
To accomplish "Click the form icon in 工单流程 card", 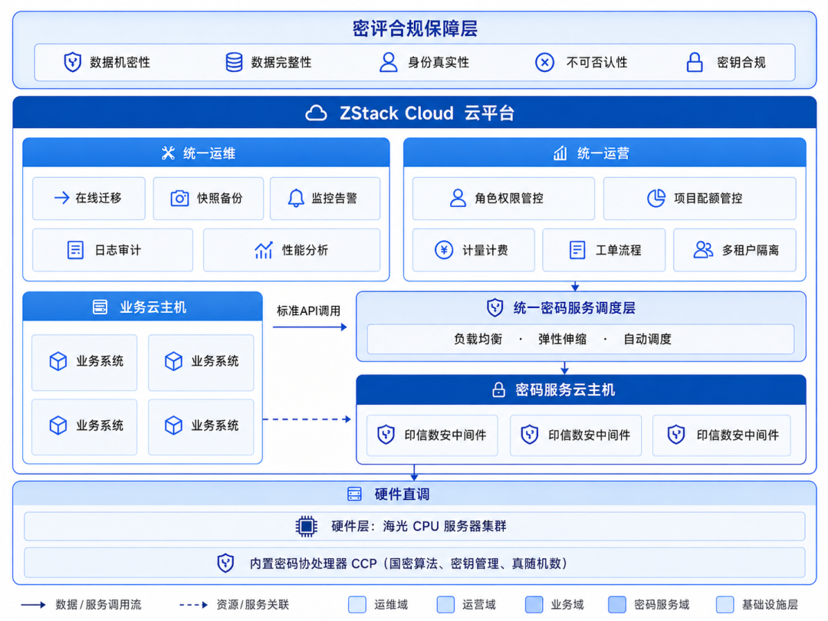I will (x=577, y=250).
